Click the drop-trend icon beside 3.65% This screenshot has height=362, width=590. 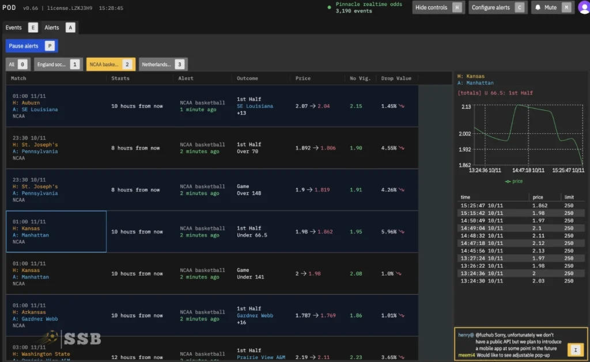click(402, 357)
